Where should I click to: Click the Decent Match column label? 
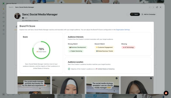click(100, 44)
